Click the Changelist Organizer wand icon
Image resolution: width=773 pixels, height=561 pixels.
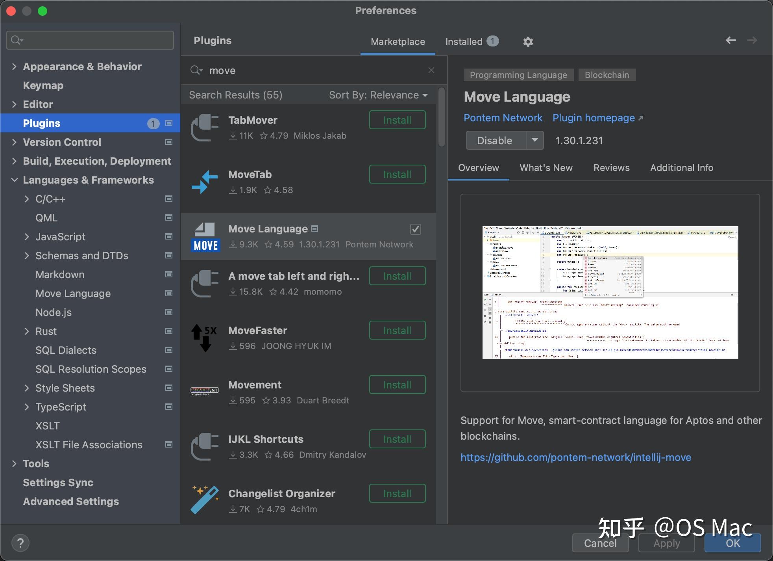pyautogui.click(x=205, y=500)
